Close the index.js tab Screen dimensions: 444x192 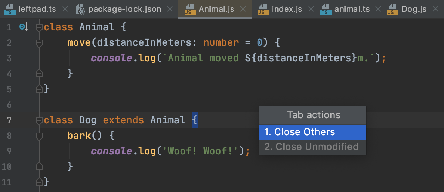(x=311, y=9)
